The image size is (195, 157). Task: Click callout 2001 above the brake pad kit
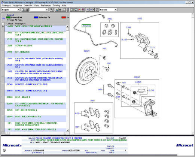pos(92,100)
